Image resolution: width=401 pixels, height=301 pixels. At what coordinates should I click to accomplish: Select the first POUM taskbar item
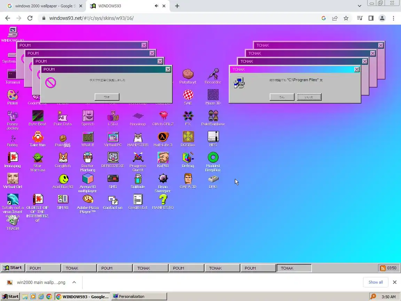[x=43, y=268]
